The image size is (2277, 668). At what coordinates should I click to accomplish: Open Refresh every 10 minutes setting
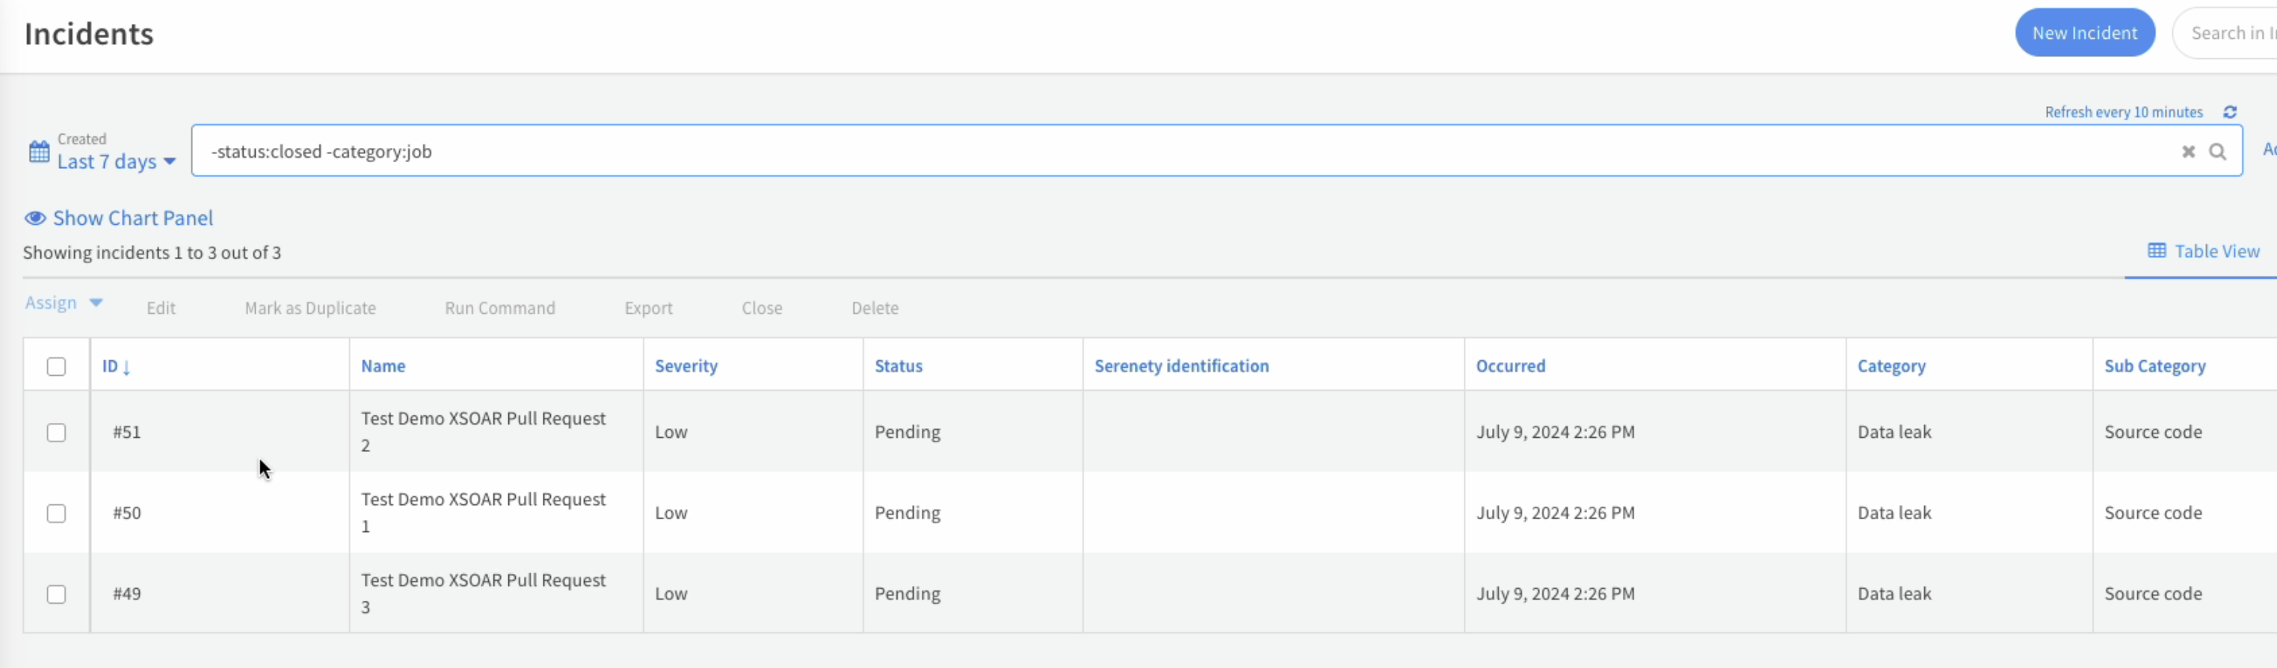coord(2122,112)
